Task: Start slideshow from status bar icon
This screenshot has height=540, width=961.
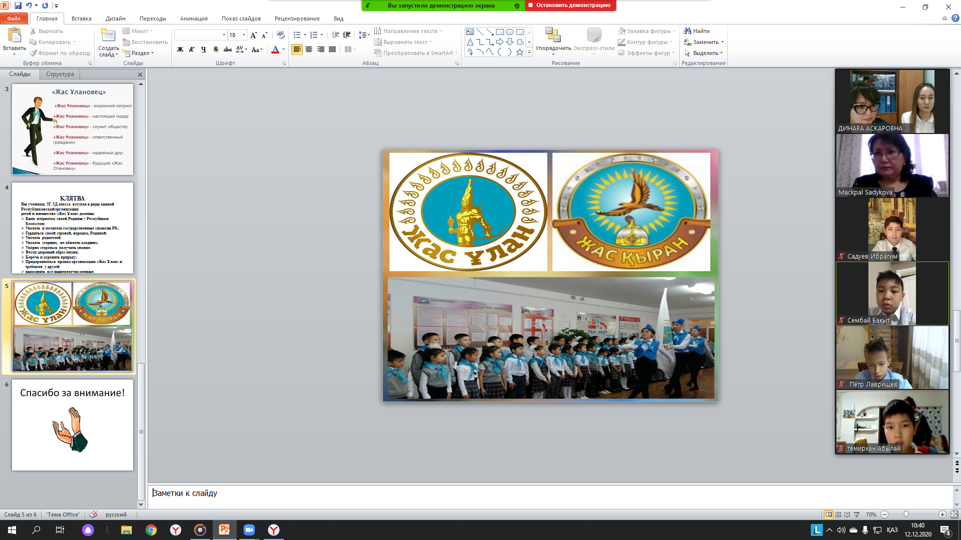Action: [856, 514]
